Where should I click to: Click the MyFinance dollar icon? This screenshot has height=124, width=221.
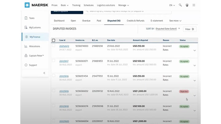[x=26, y=37]
